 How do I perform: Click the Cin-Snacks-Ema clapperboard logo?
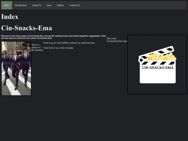click(x=157, y=65)
